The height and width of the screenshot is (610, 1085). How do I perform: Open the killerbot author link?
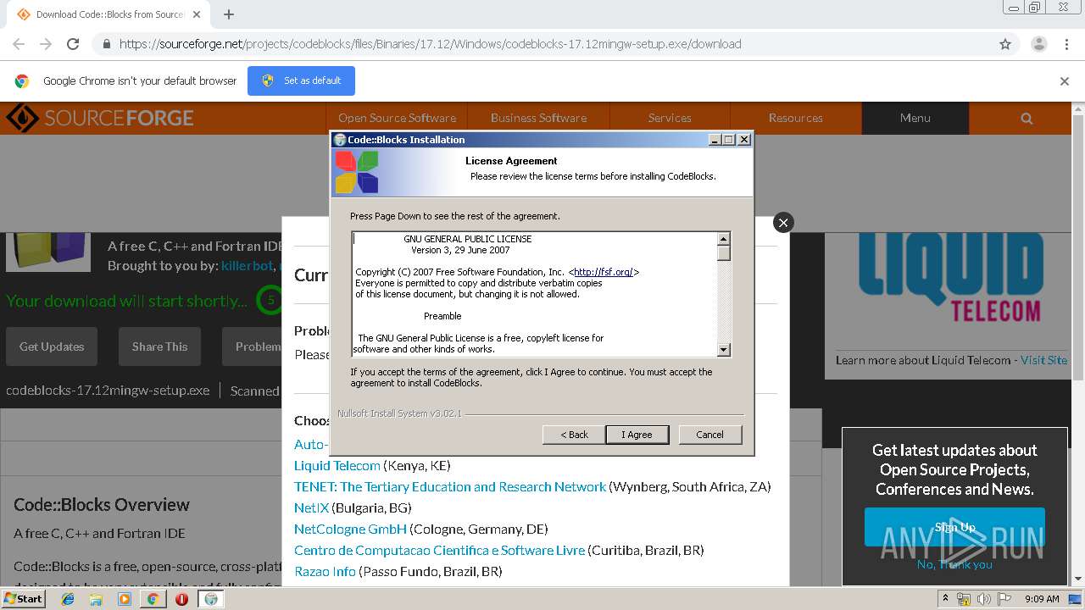(247, 266)
